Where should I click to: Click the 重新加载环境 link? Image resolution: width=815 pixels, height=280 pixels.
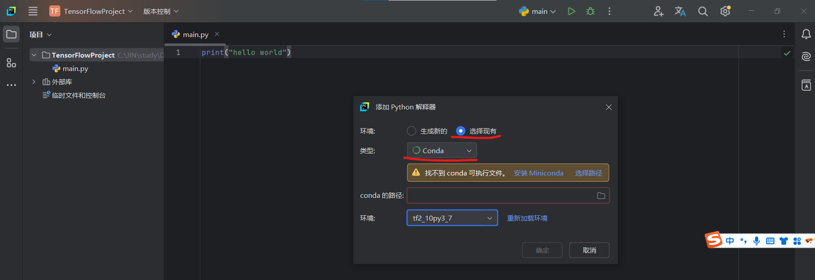(x=527, y=218)
